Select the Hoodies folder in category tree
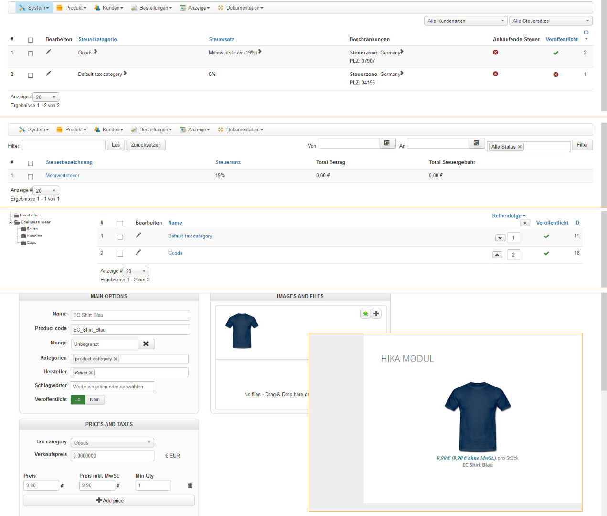 (x=34, y=236)
